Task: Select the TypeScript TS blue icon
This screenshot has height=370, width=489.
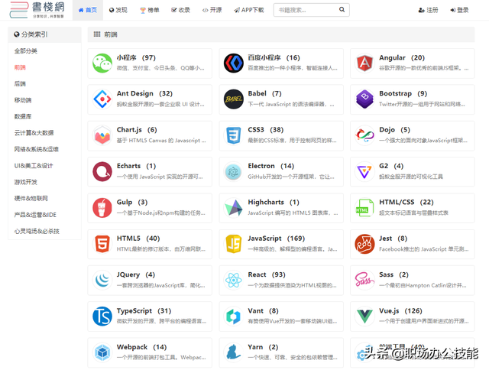Action: (x=102, y=316)
